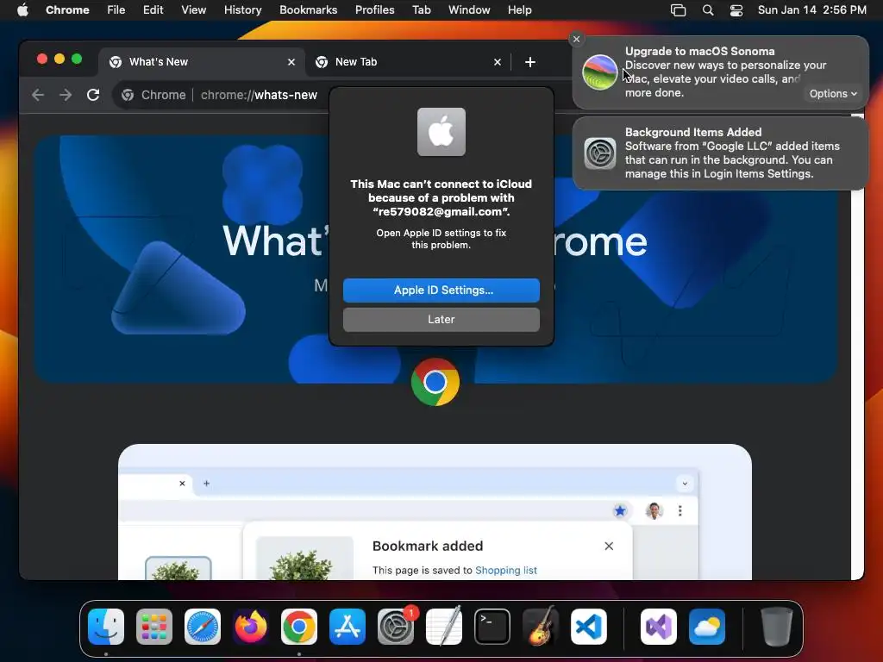Switch to the What's New tab
The height and width of the screenshot is (662, 883).
pyautogui.click(x=203, y=62)
